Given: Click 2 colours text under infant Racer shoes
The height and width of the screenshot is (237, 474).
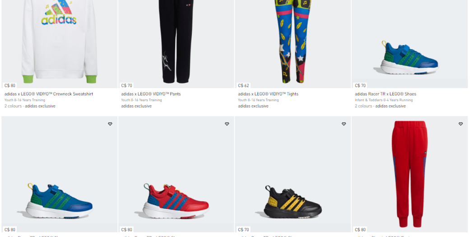Looking at the screenshot, I should tap(363, 106).
